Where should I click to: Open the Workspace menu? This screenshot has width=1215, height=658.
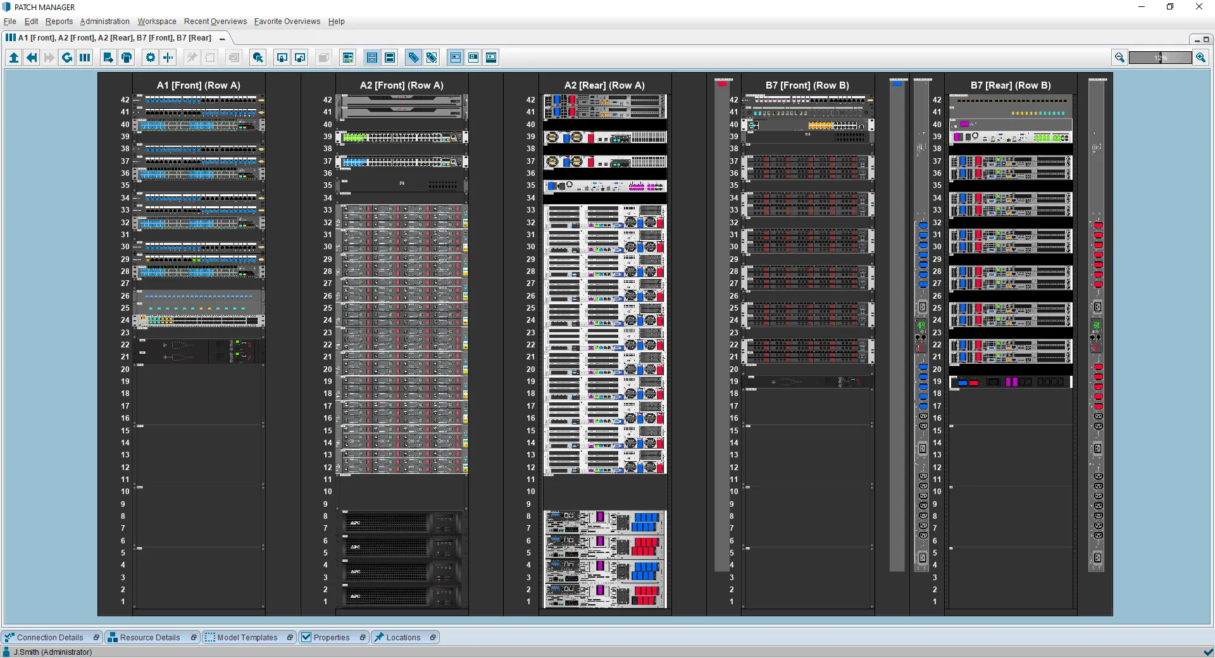pyautogui.click(x=157, y=22)
